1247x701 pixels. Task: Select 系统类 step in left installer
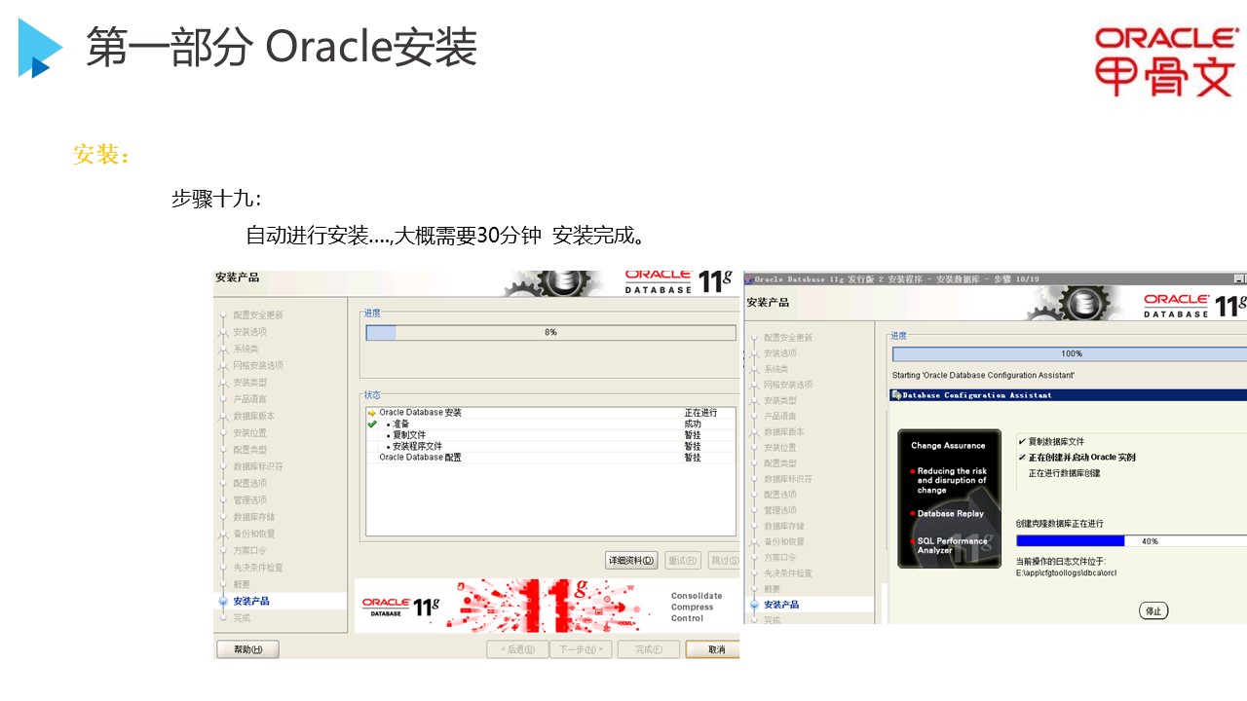coord(246,349)
